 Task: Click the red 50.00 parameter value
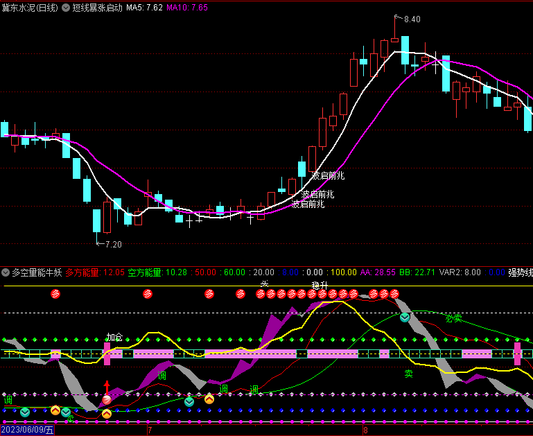206,272
